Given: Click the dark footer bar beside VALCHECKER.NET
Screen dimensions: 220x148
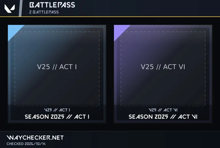Looking at the screenshot, I should [x=142, y=139].
